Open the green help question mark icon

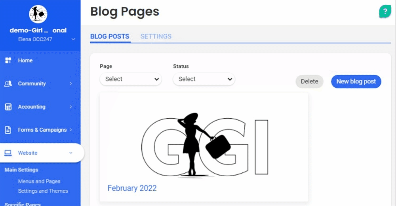(x=385, y=12)
